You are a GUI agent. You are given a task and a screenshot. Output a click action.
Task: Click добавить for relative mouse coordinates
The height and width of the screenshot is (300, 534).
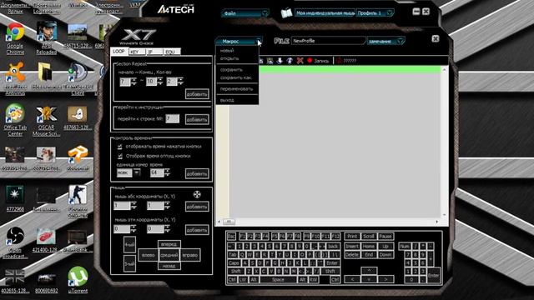tap(197, 230)
